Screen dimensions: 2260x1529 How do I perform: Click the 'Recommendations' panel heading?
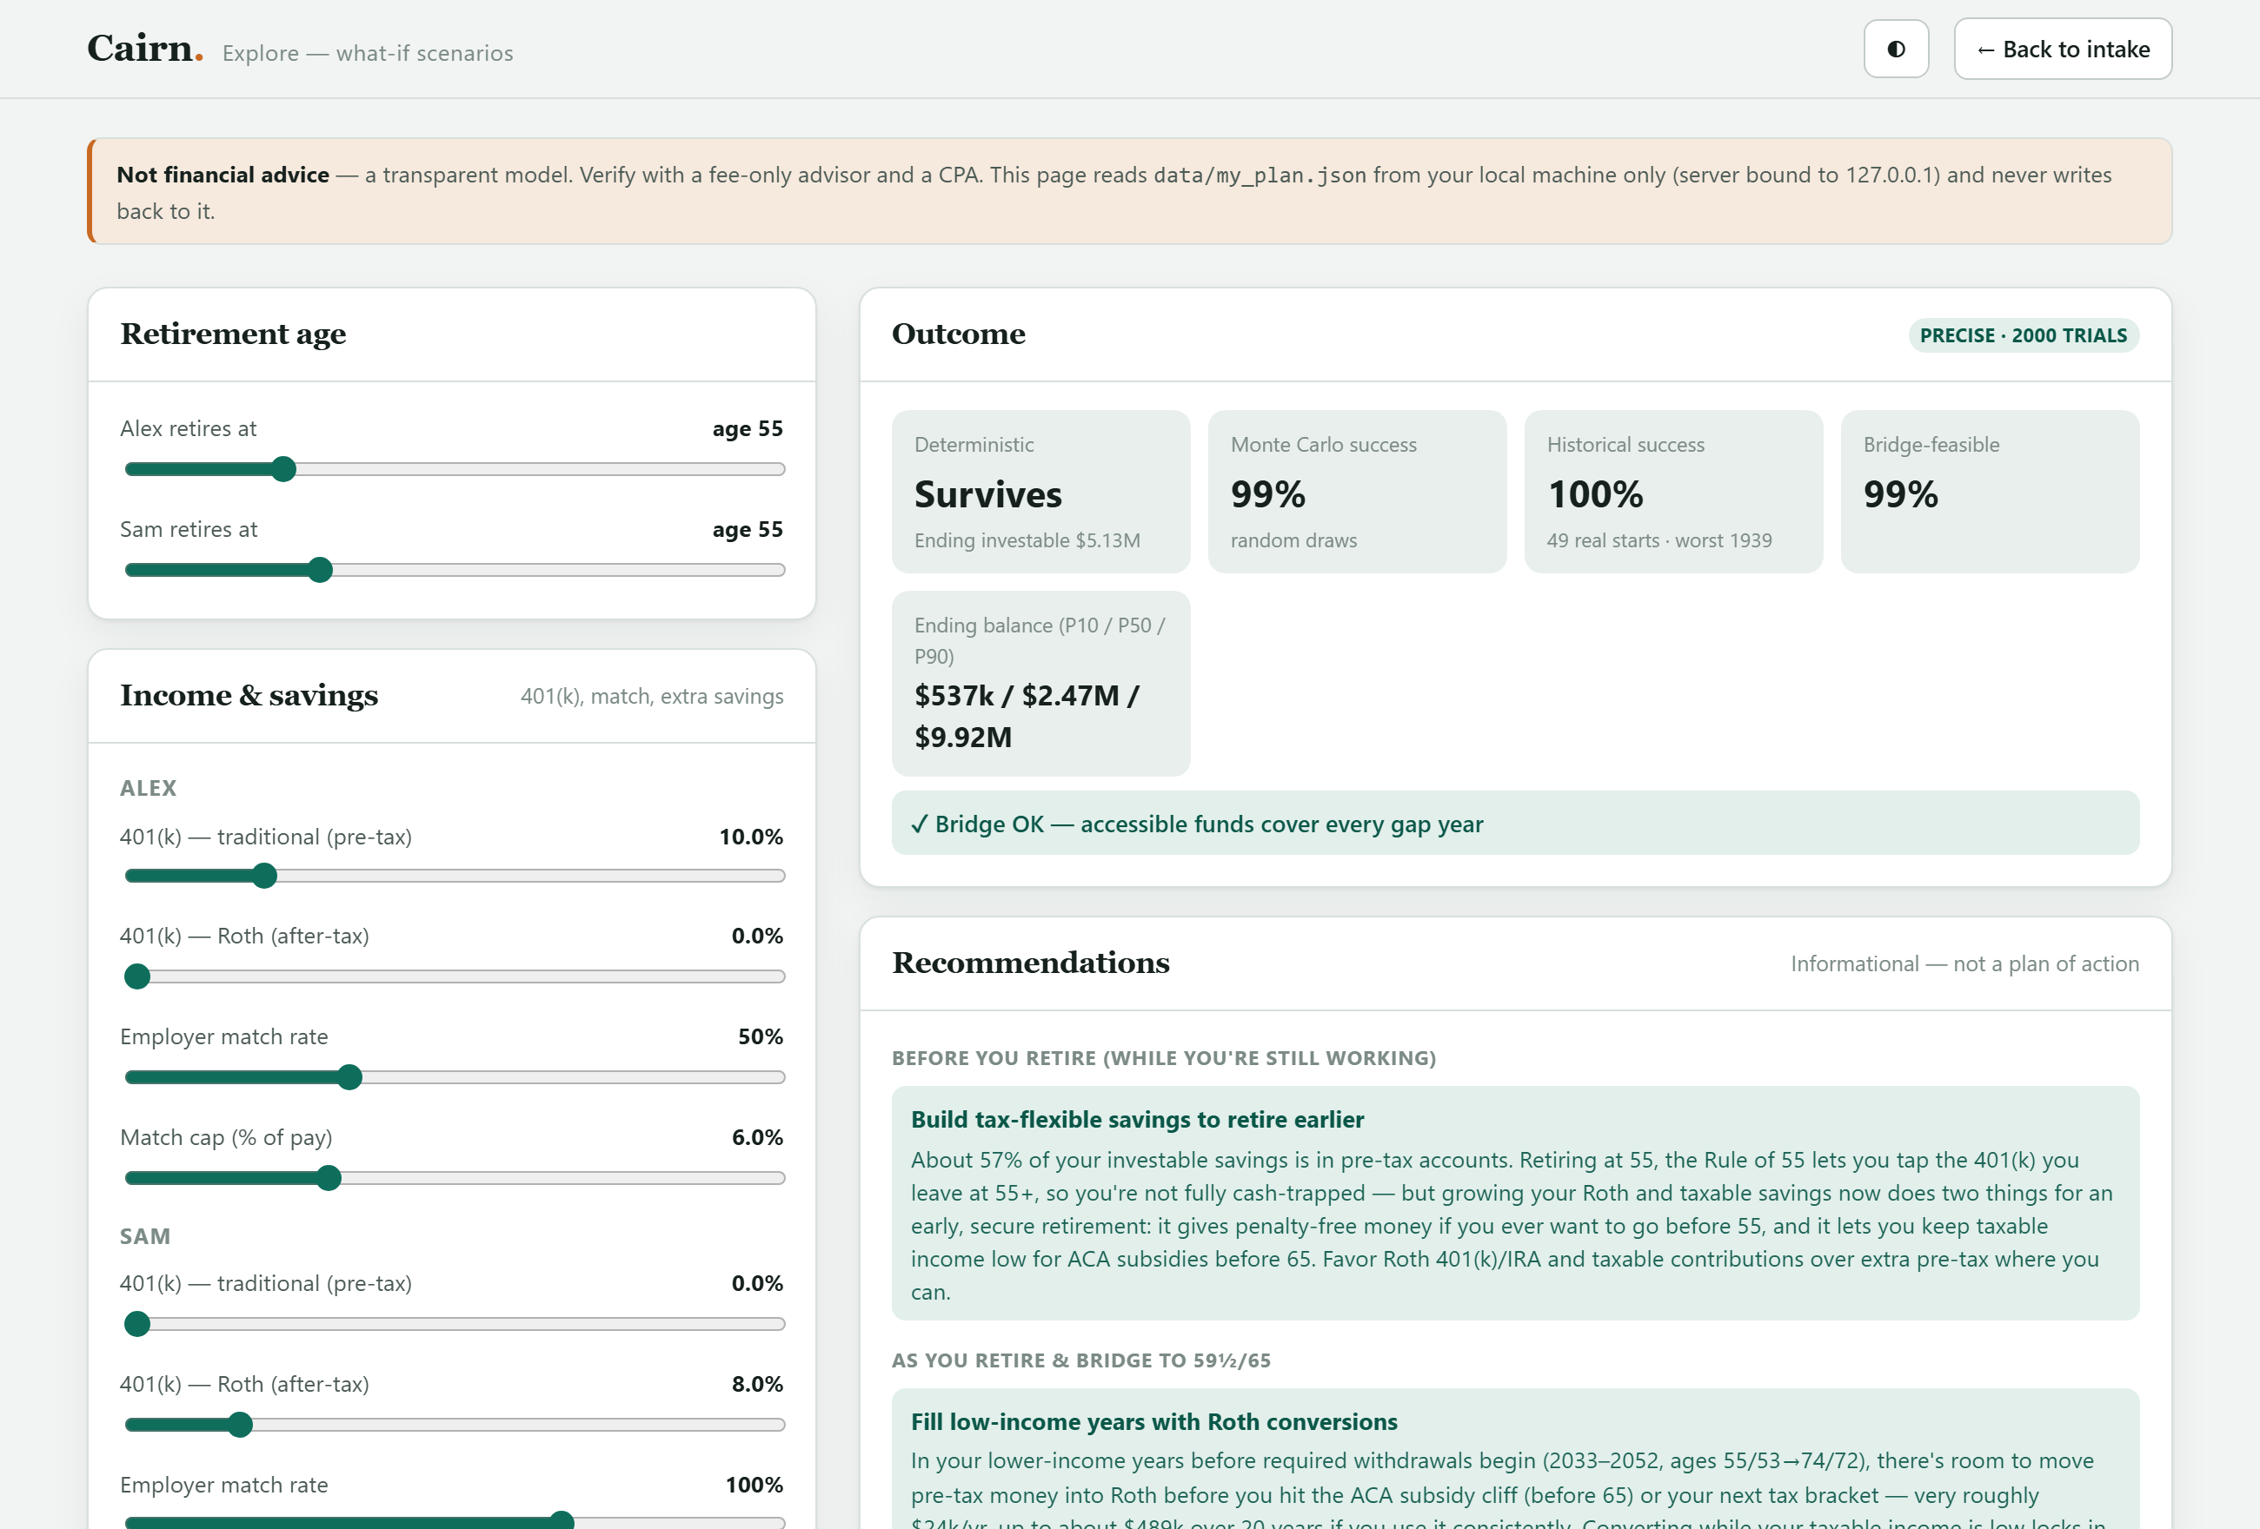point(1031,963)
